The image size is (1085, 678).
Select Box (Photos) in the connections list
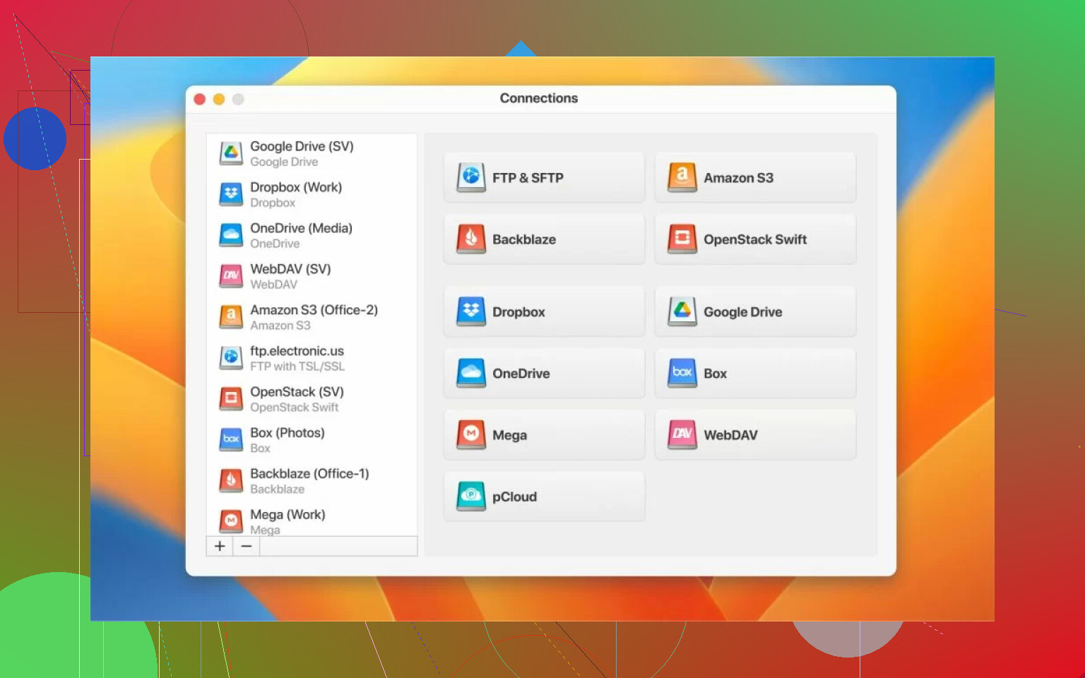[287, 439]
